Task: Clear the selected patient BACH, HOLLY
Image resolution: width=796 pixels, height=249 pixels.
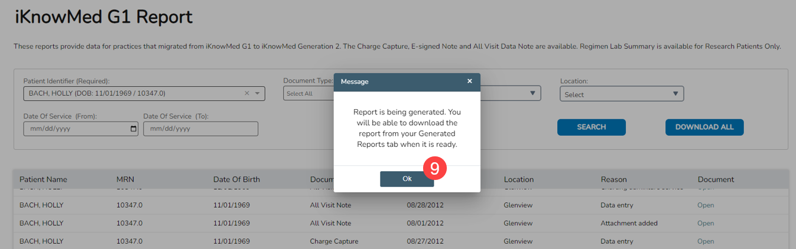Action: [x=247, y=93]
